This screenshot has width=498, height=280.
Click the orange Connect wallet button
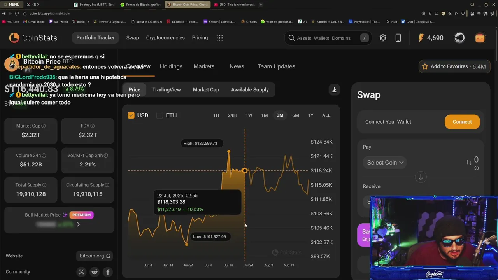pyautogui.click(x=462, y=122)
